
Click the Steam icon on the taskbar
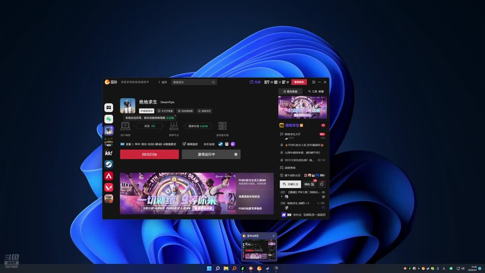(x=268, y=268)
